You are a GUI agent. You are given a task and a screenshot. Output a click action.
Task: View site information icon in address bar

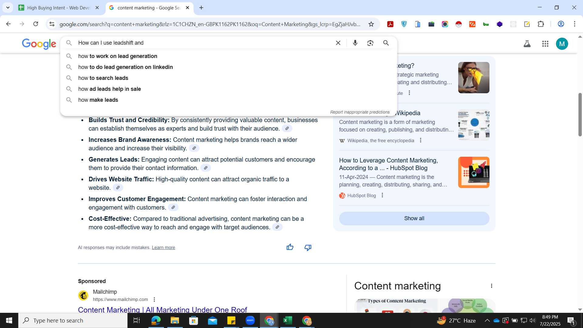click(52, 24)
